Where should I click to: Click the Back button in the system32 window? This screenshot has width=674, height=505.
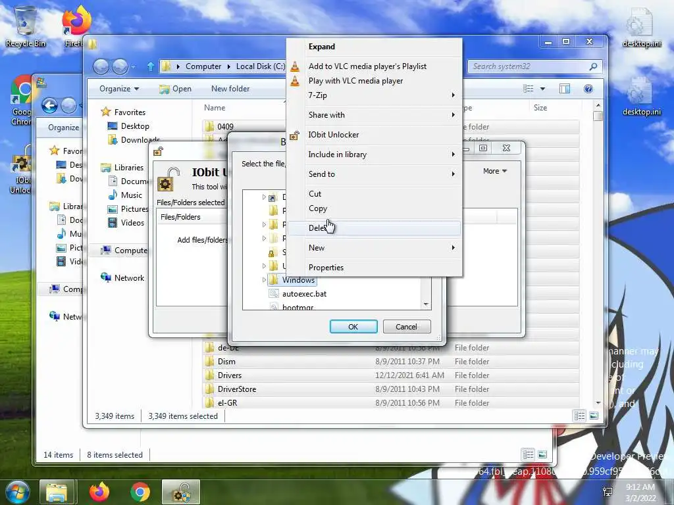pos(101,66)
